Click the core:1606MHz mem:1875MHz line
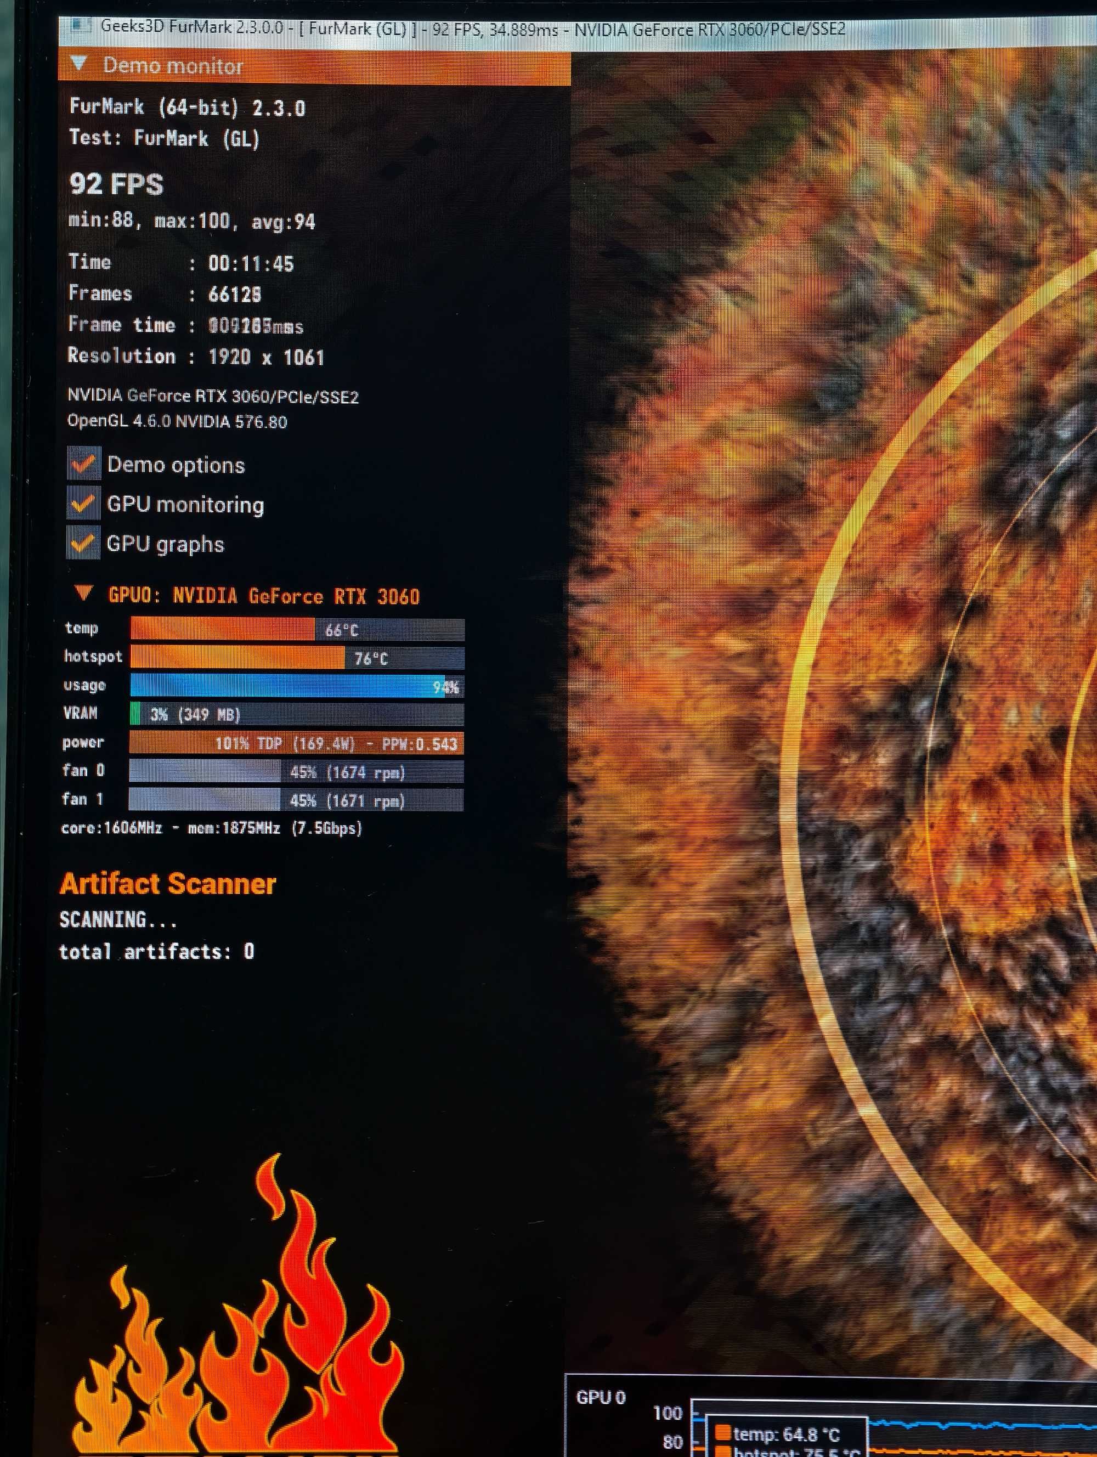Image resolution: width=1097 pixels, height=1457 pixels. point(212,828)
